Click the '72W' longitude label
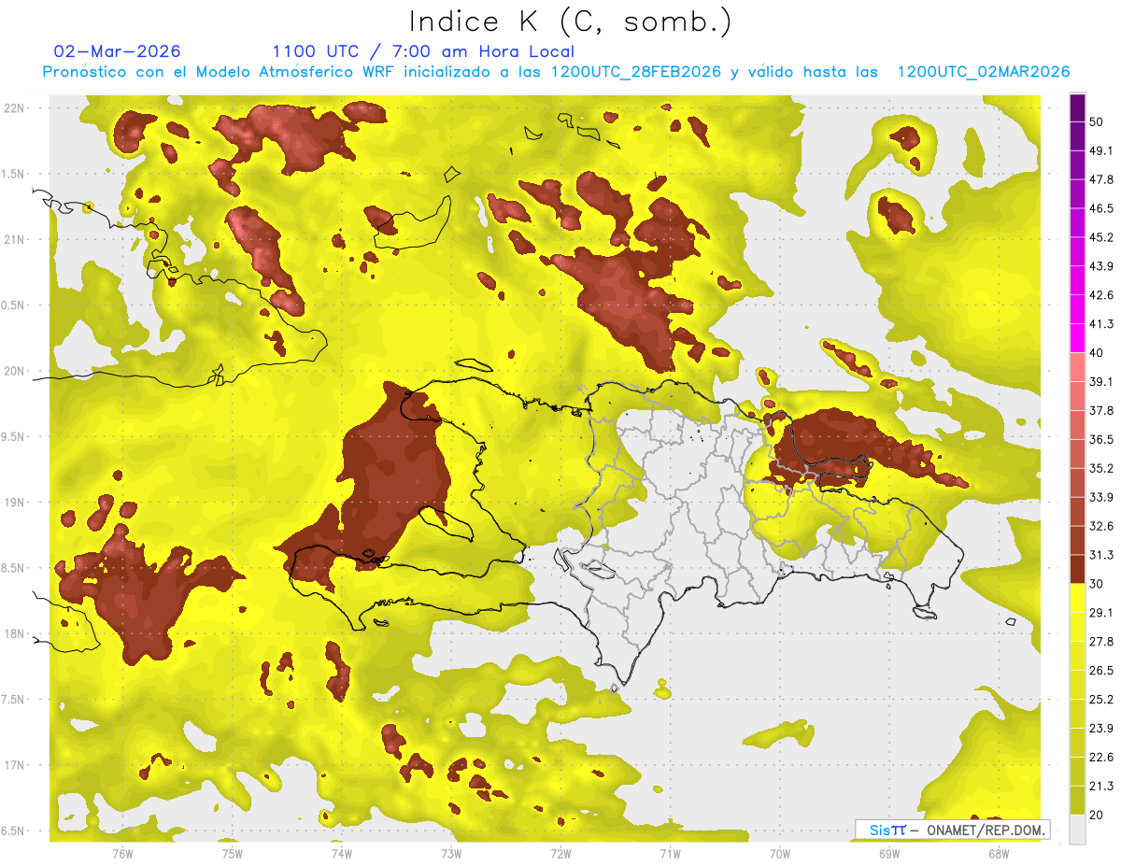1121x866 pixels. click(x=560, y=853)
